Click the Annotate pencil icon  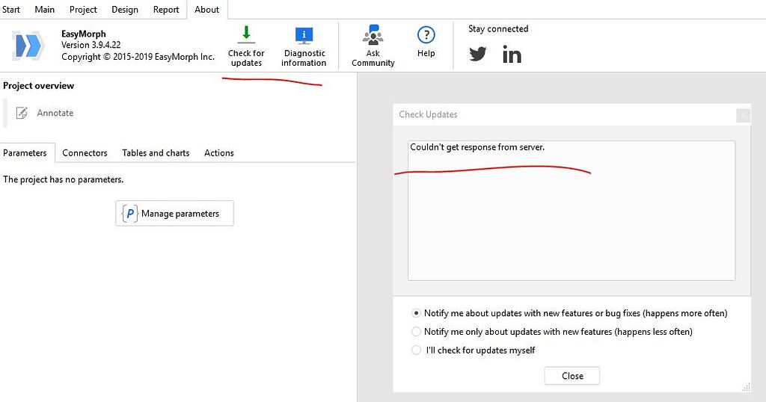coord(22,113)
